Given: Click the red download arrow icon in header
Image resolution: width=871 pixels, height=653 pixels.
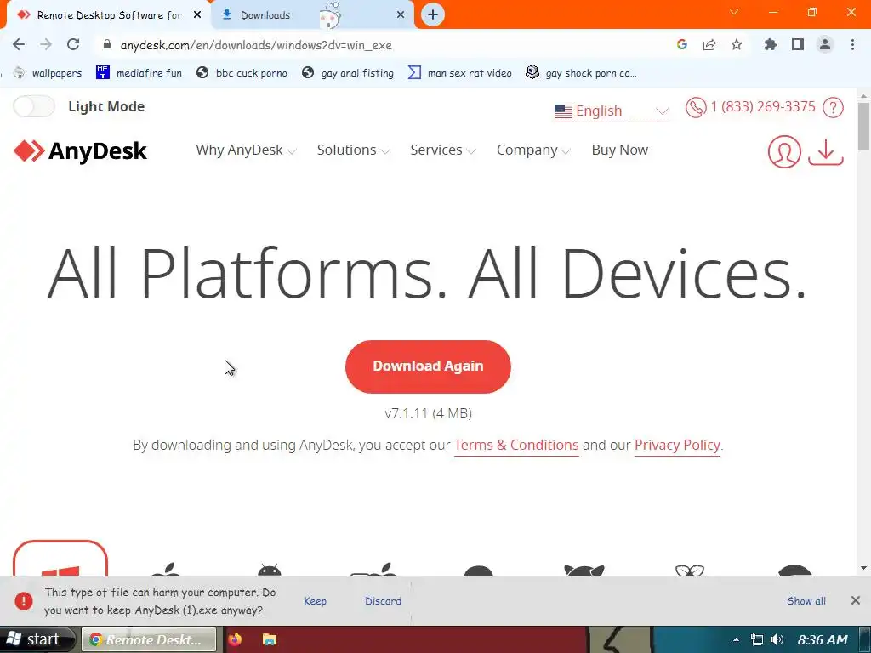Looking at the screenshot, I should pyautogui.click(x=826, y=152).
